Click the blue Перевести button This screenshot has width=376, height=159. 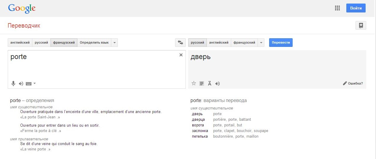[281, 43]
